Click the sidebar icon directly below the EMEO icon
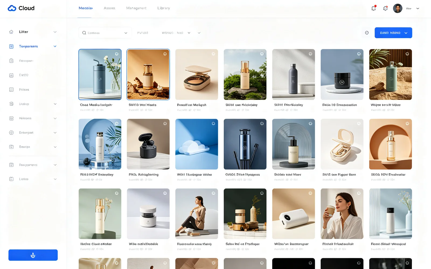Screen dimensions: 431x269 point(11,90)
